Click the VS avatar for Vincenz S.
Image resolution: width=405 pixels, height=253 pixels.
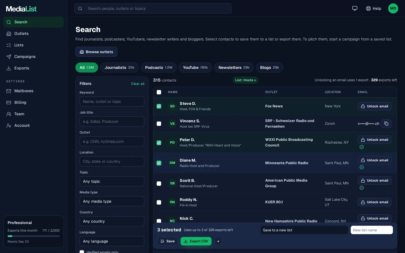[x=172, y=124]
